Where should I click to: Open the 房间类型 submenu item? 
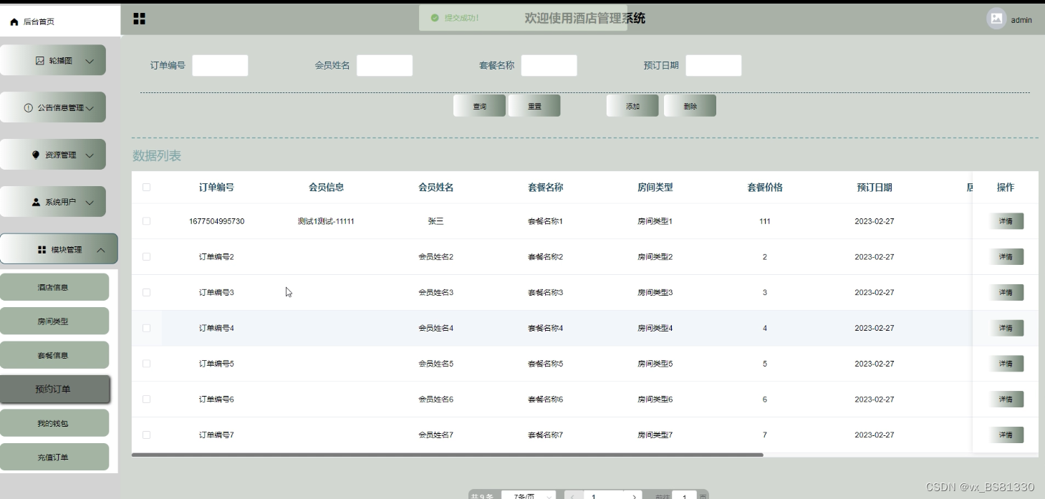pyautogui.click(x=53, y=321)
